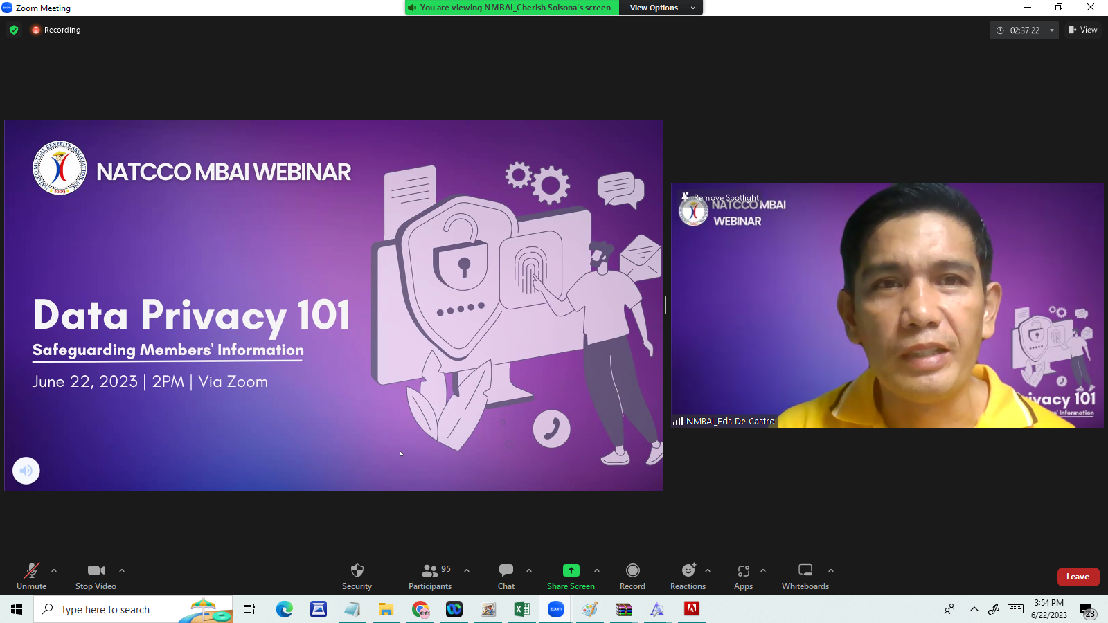
Task: Toggle shared screen audio speaker button
Action: pyautogui.click(x=26, y=471)
